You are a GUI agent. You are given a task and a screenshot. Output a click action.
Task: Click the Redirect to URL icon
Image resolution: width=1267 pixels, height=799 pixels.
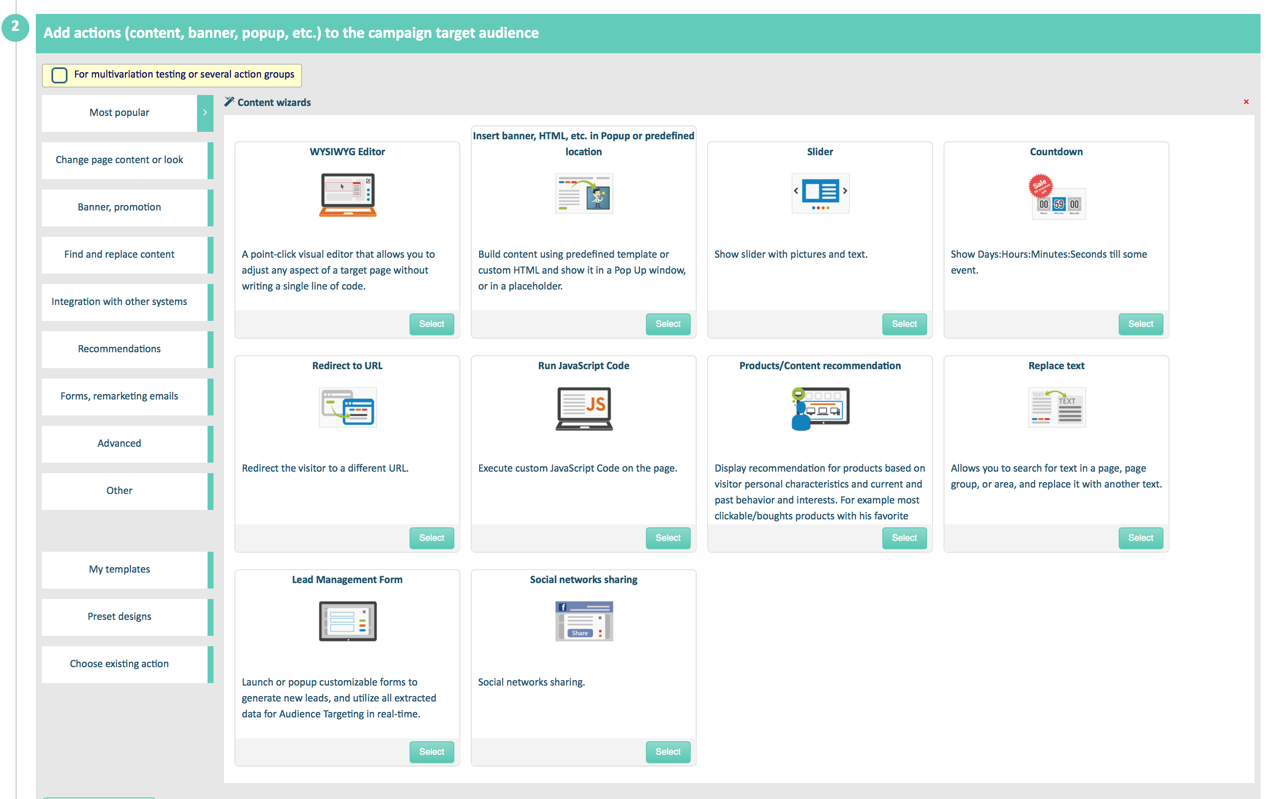tap(347, 407)
